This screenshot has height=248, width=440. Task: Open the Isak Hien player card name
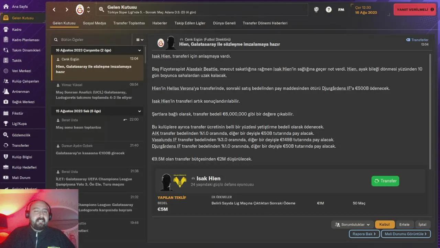(208, 178)
